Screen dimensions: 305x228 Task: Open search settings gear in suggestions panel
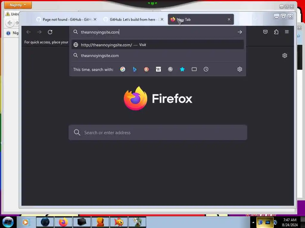[240, 69]
